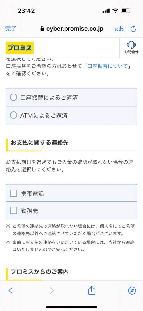This screenshot has height=311, width=143.
Task: Tap the プロミスからのご案内 section heading
Action: 40,272
